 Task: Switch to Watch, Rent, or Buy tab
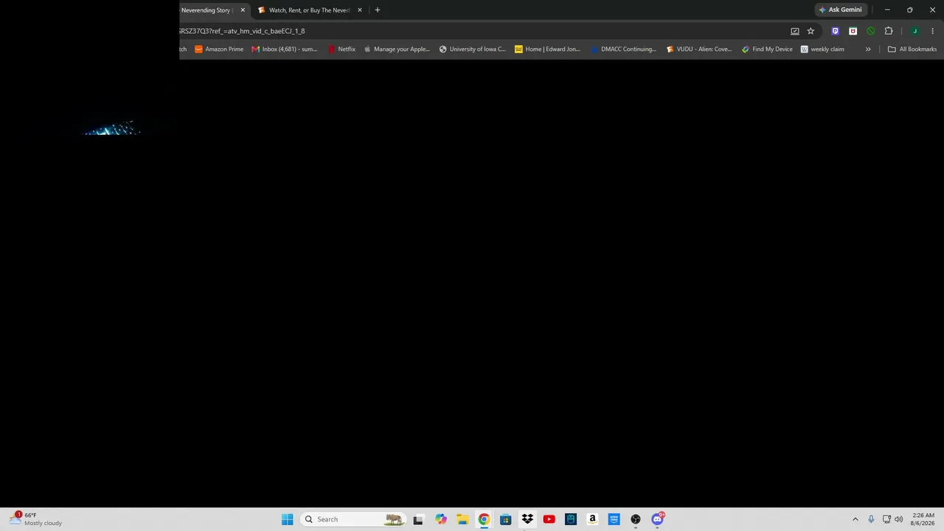pyautogui.click(x=309, y=10)
